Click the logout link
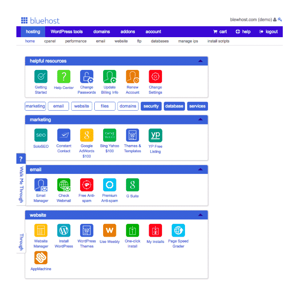The width and height of the screenshot is (308, 281). (269, 31)
